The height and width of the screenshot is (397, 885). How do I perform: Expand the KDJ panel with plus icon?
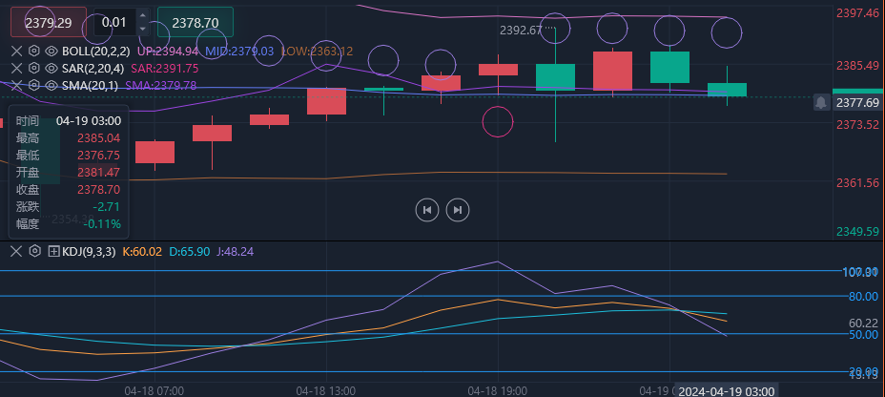click(53, 251)
